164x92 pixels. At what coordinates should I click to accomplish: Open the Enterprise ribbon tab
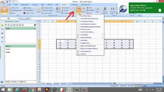click(75, 5)
